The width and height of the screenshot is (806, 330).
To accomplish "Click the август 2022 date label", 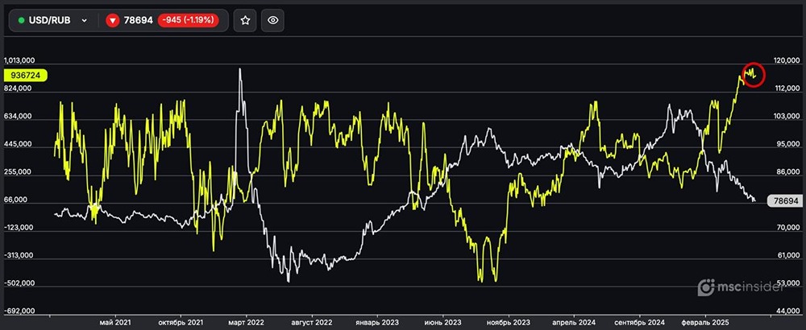I will tap(311, 323).
